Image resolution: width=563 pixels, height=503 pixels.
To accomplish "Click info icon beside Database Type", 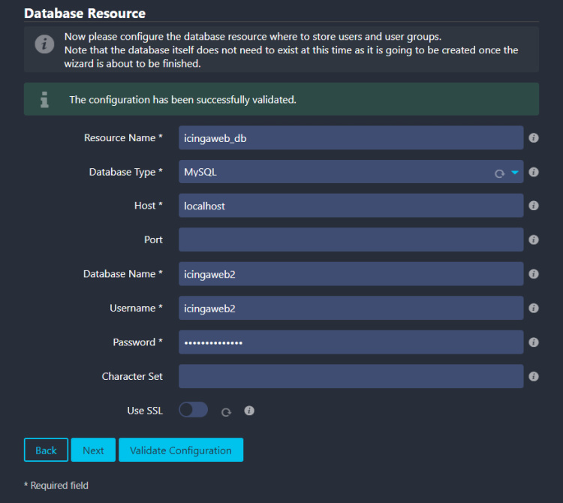I will (x=534, y=172).
